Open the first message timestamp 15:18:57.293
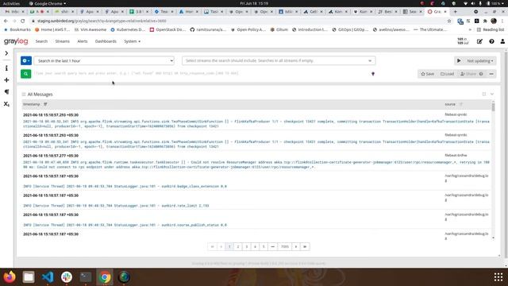508x286 pixels. pyautogui.click(x=51, y=115)
